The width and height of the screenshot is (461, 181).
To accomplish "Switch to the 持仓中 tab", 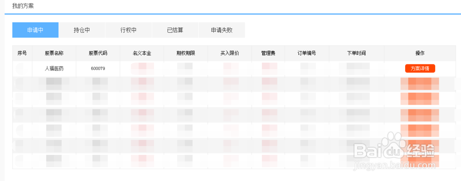I will point(82,30).
